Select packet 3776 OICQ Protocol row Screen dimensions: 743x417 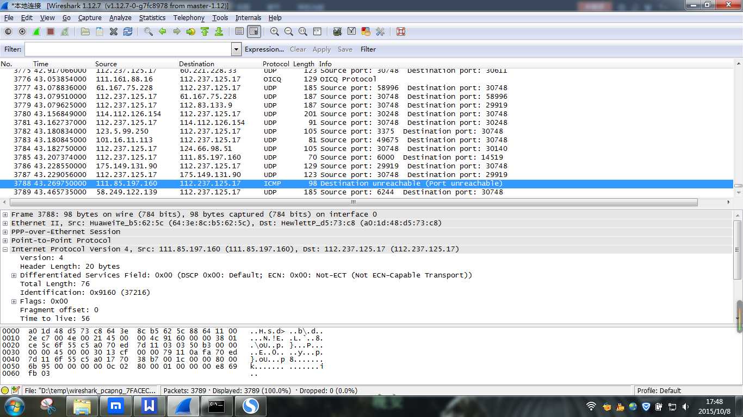coord(367,79)
